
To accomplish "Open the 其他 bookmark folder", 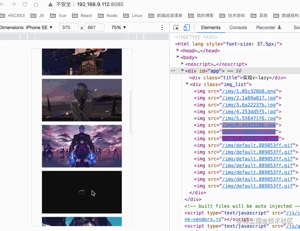I will click(259, 16).
